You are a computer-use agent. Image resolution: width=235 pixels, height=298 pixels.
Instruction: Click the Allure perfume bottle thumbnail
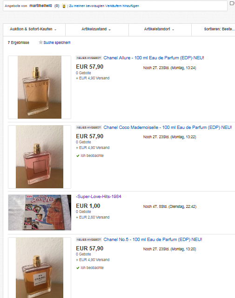[40, 87]
